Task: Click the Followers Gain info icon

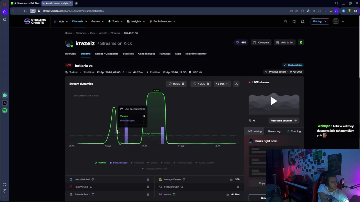Action: click(x=182, y=187)
